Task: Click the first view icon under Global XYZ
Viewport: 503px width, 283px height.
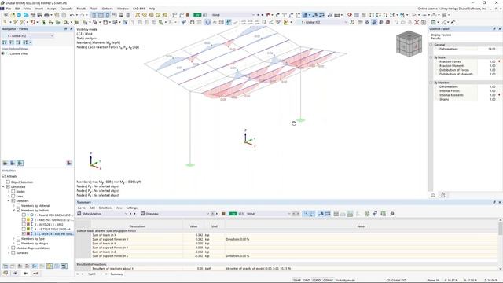Action: (x=5, y=42)
